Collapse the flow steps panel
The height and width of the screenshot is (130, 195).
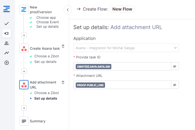[x=68, y=10]
